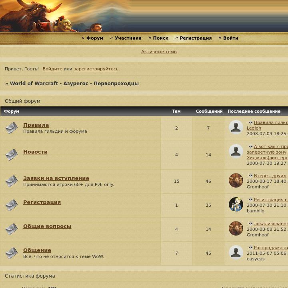This screenshot has height=288, width=288.
Task: Click the message count 45 in Общение row
Action: 208,253
